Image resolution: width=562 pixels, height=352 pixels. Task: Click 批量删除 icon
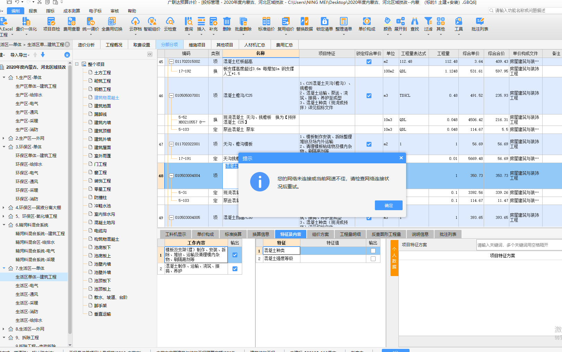pos(243,24)
